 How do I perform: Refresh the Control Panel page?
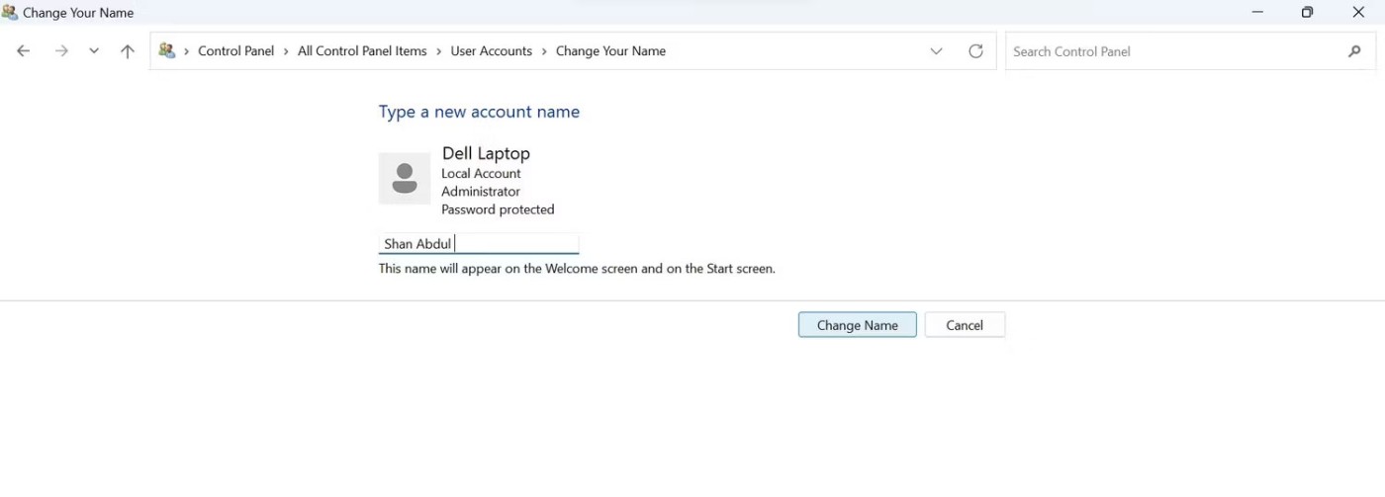[x=975, y=51]
